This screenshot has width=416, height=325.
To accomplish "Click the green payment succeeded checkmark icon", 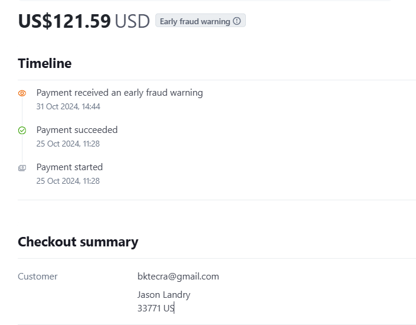I will [22, 131].
